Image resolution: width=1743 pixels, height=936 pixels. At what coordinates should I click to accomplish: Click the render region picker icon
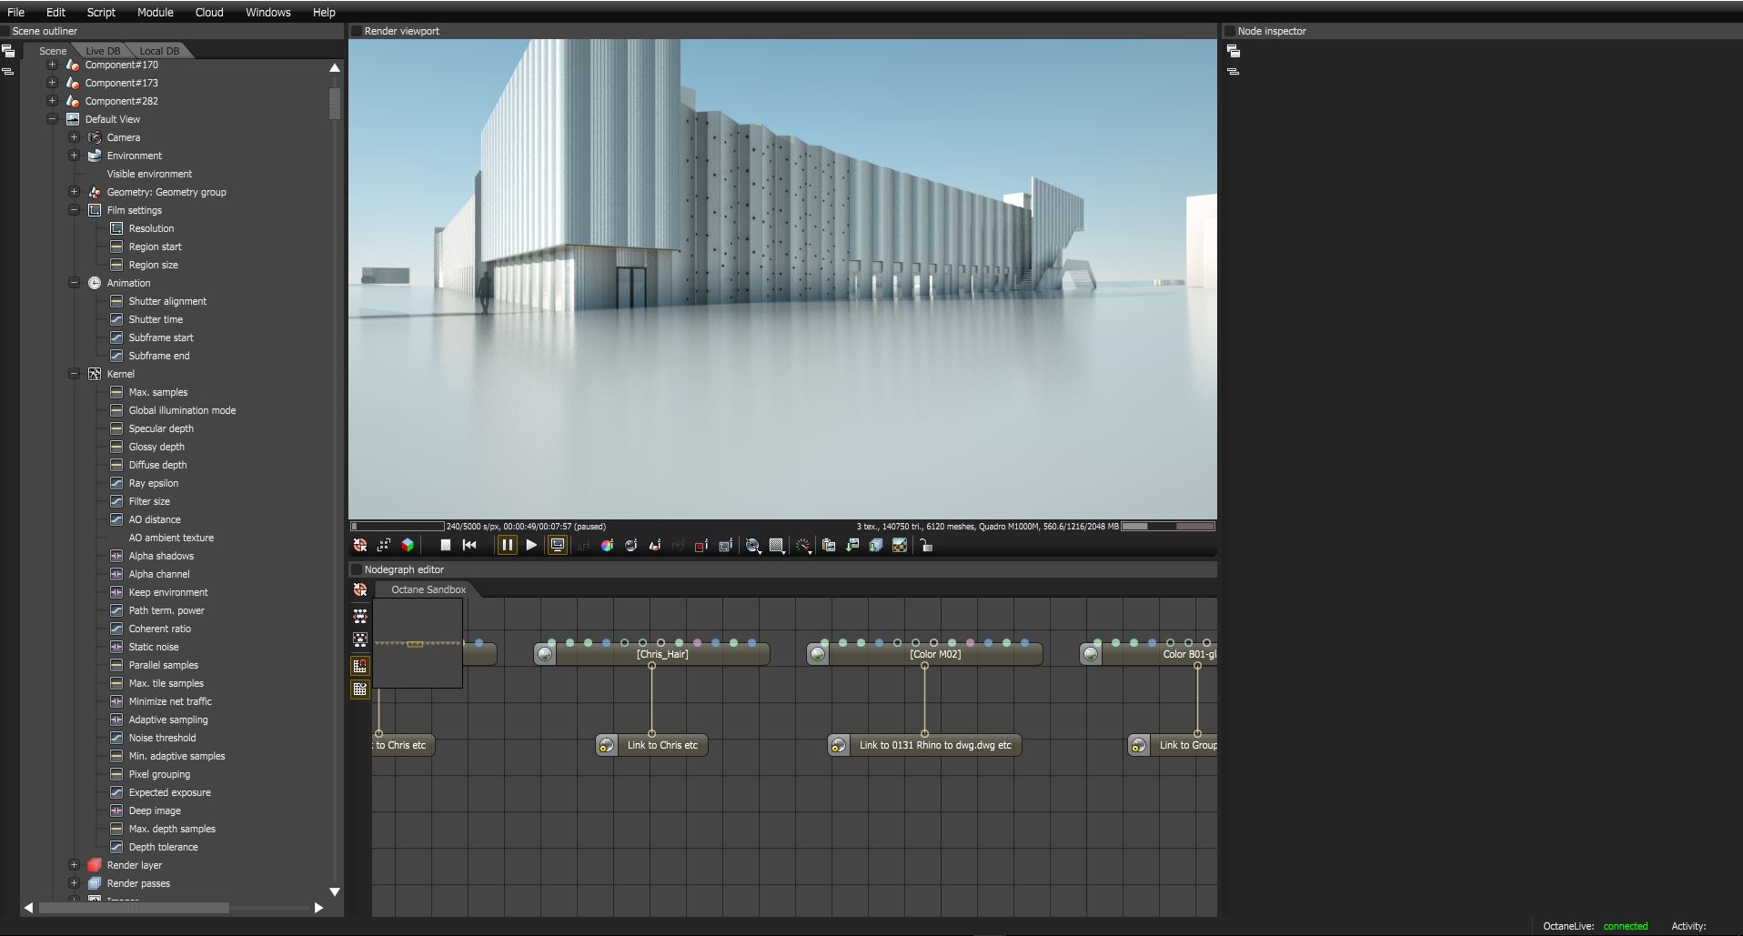701,546
